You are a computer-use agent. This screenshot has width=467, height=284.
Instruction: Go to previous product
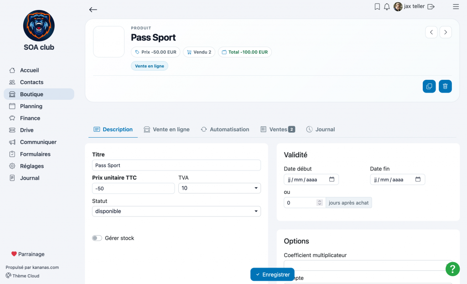pyautogui.click(x=431, y=32)
